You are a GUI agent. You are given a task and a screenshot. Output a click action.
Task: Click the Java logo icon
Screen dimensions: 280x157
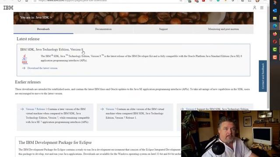tap(24, 59)
